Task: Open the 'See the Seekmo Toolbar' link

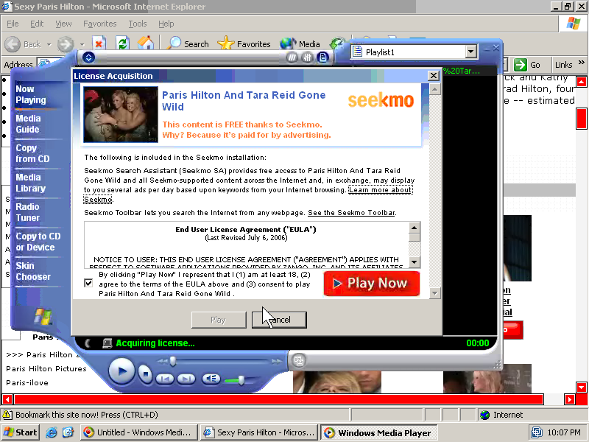Action: click(351, 213)
